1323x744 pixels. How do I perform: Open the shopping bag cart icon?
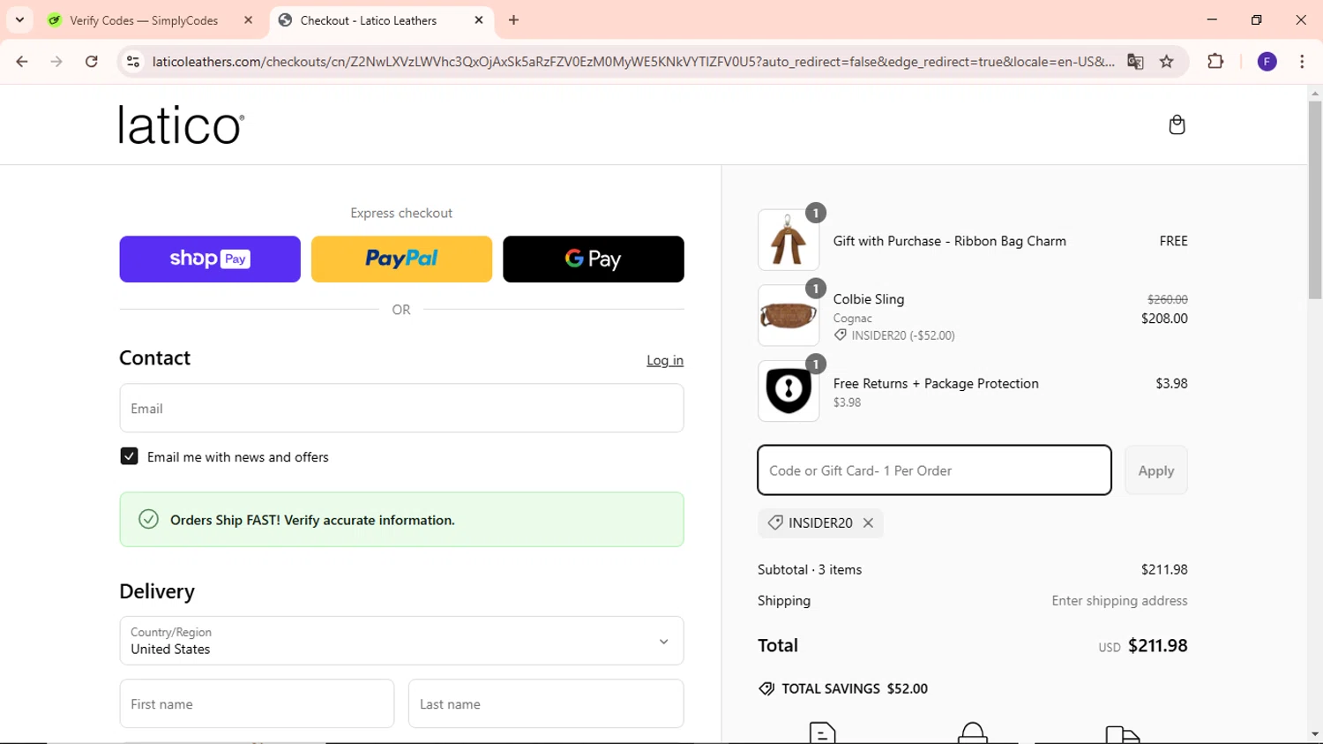[1177, 124]
